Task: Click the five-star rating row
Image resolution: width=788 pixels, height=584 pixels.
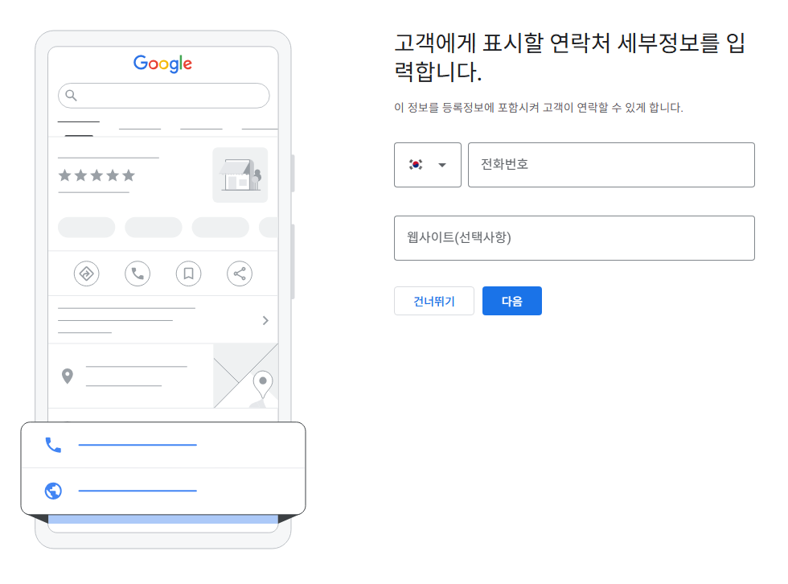Action: pyautogui.click(x=96, y=175)
